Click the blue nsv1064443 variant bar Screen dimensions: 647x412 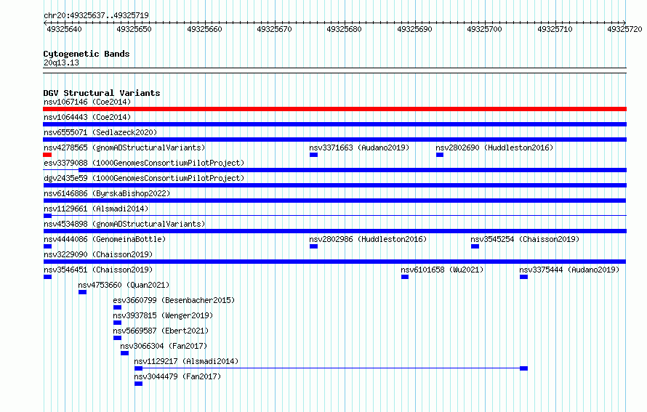coord(334,124)
